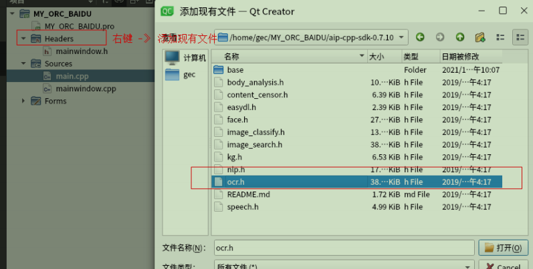
Task: Click the Forms folder icon
Action: [x=36, y=101]
